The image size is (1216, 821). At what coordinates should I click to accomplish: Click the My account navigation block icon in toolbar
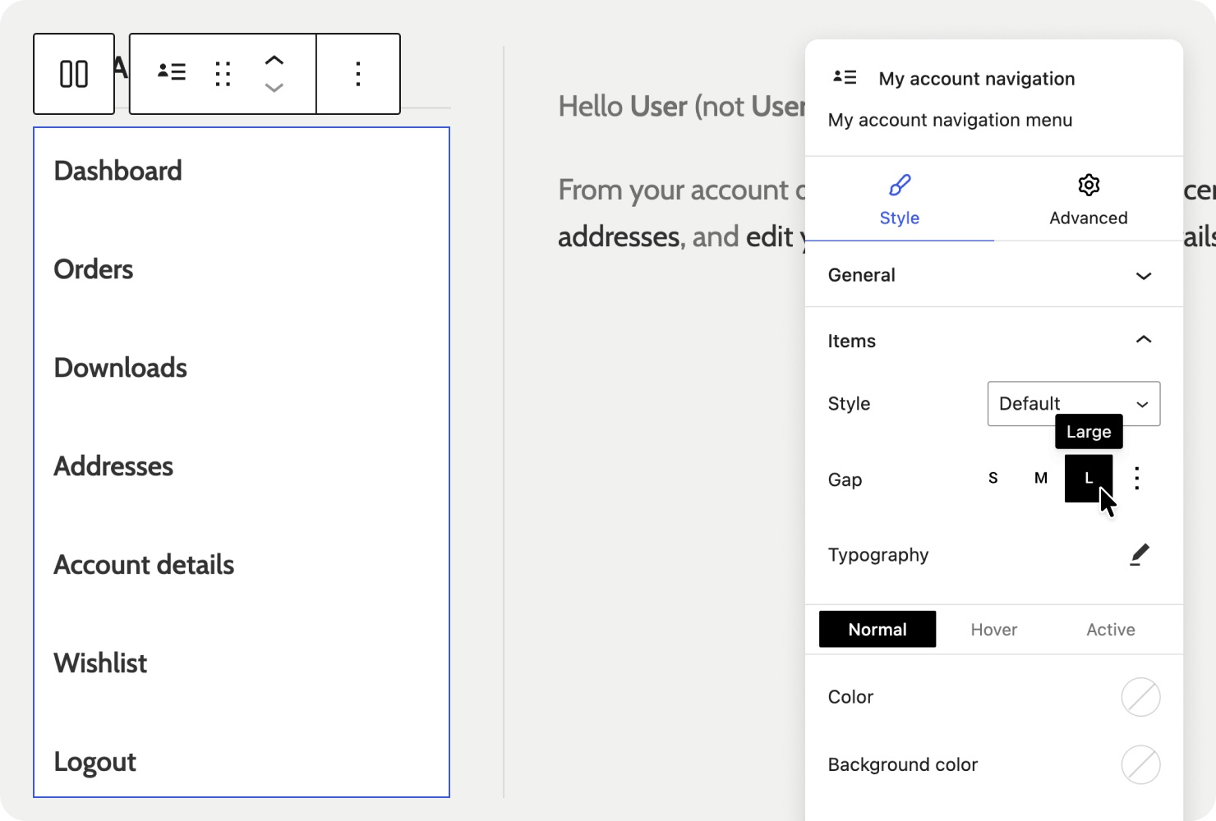point(172,72)
